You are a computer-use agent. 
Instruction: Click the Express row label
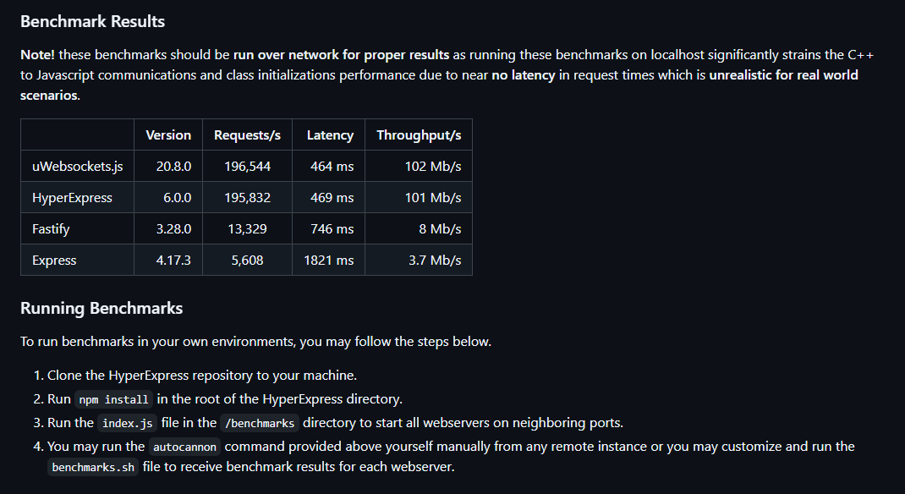54,261
